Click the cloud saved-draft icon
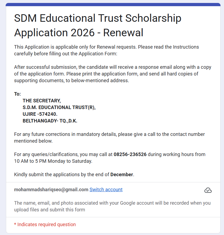224x235 pixels. pyautogui.click(x=208, y=190)
